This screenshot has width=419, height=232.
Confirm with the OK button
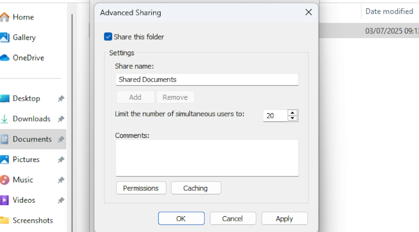[x=181, y=219]
